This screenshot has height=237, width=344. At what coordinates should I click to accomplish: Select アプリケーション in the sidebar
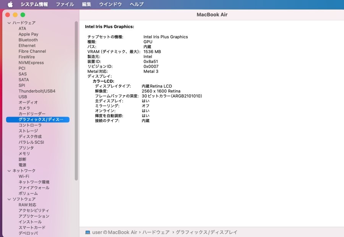pyautogui.click(x=34, y=216)
